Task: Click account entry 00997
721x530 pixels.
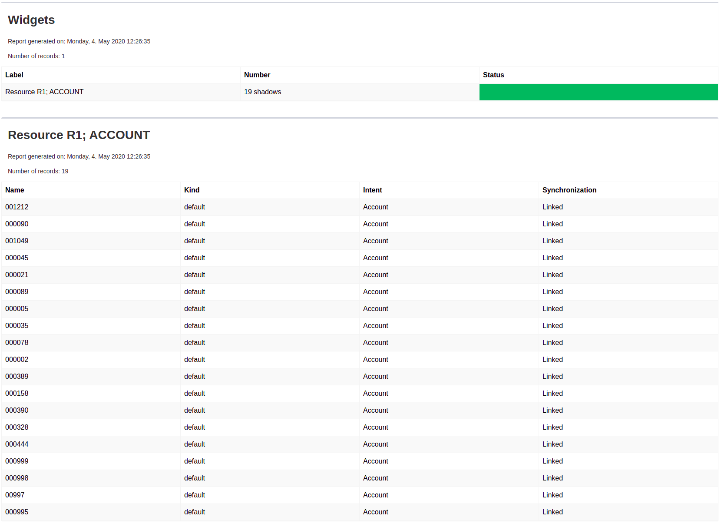Action: point(15,495)
